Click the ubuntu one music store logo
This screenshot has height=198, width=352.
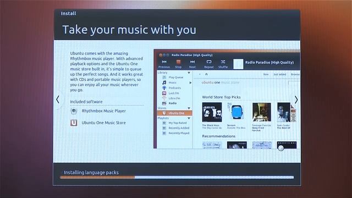[x=221, y=82]
